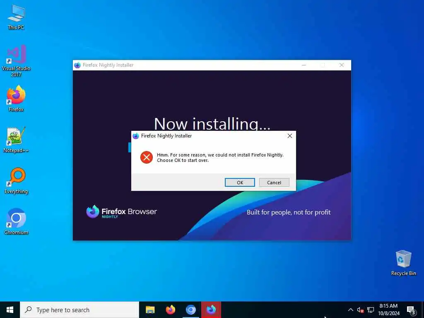Viewport: 424px width, 318px height.
Task: Select Visual Studio 2017 desktop shortcut
Action: point(16,61)
